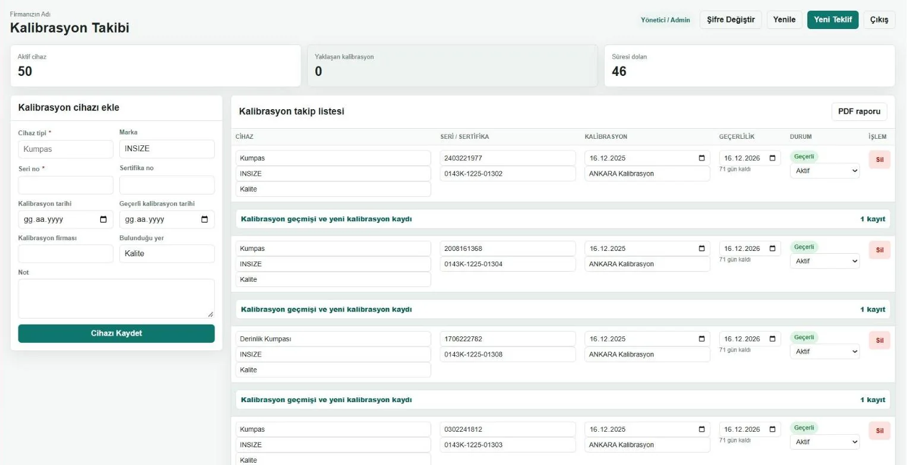Select the Yaklaşan kalibrasyon summary card
Screen dimensions: 907x465
pos(453,66)
